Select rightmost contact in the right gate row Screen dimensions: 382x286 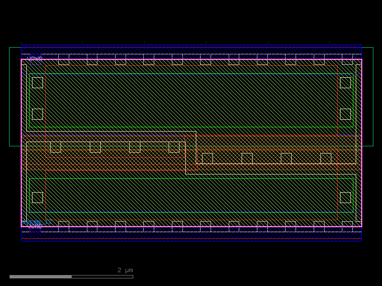(x=326, y=158)
